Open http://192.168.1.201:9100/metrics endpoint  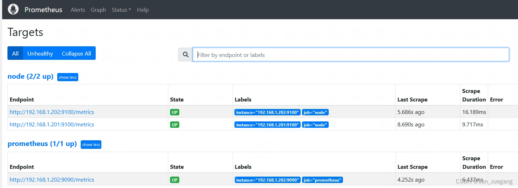tap(52, 125)
